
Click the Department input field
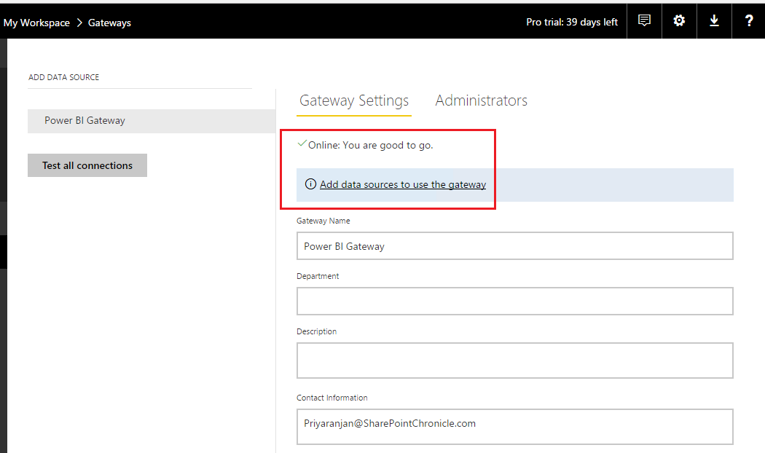click(514, 302)
